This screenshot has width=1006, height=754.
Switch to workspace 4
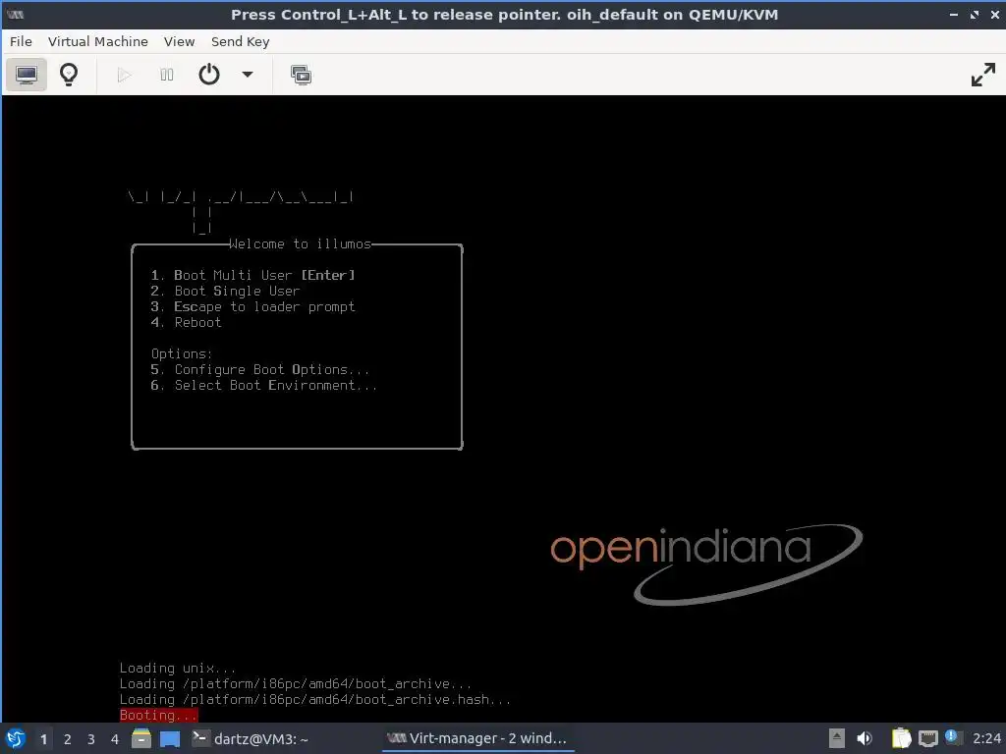pyautogui.click(x=115, y=739)
